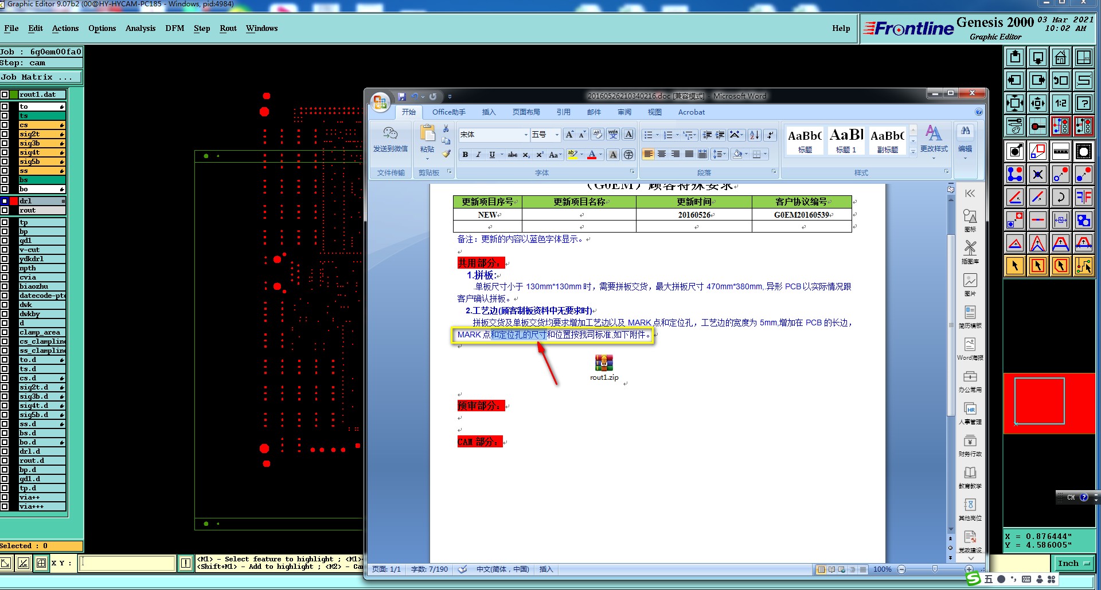Click the Home view icon in Genesis toolbar
Image resolution: width=1101 pixels, height=590 pixels.
pos(1060,57)
